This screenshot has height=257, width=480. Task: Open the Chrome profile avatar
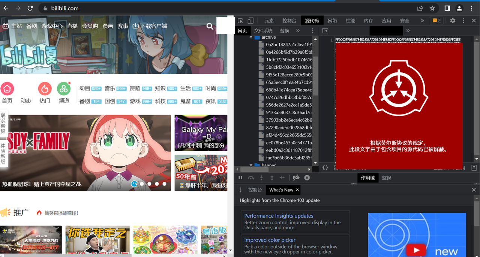click(x=459, y=8)
